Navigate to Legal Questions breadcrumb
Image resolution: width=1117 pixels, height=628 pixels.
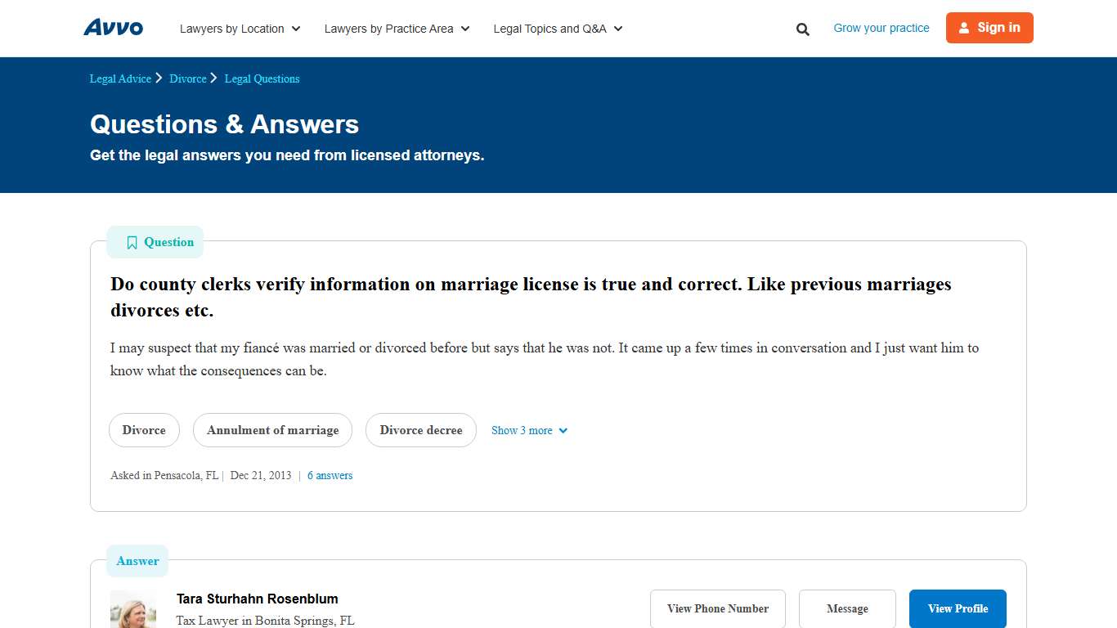[262, 78]
